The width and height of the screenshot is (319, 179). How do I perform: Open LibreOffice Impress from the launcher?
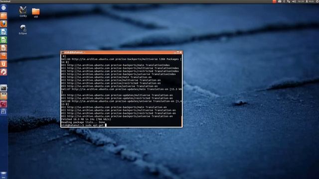coord(3,48)
